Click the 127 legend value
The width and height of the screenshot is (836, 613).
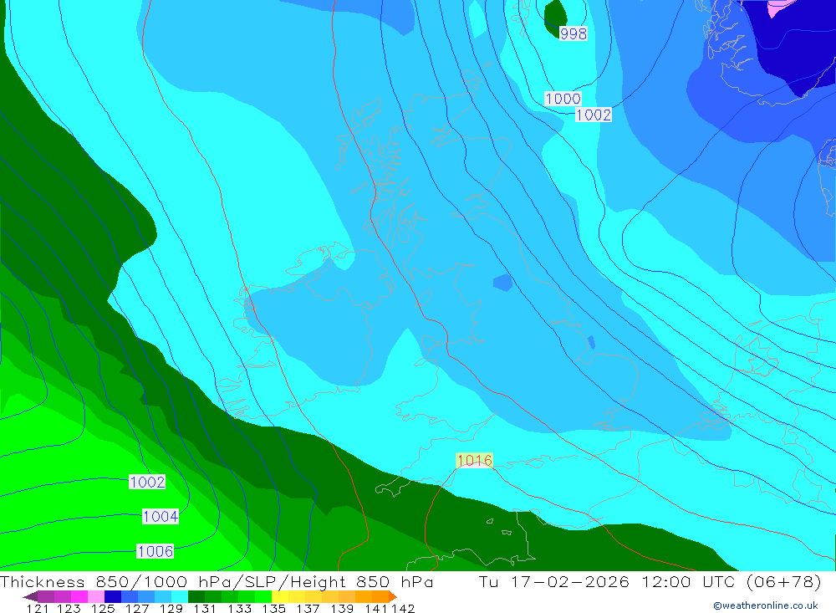[x=137, y=608]
